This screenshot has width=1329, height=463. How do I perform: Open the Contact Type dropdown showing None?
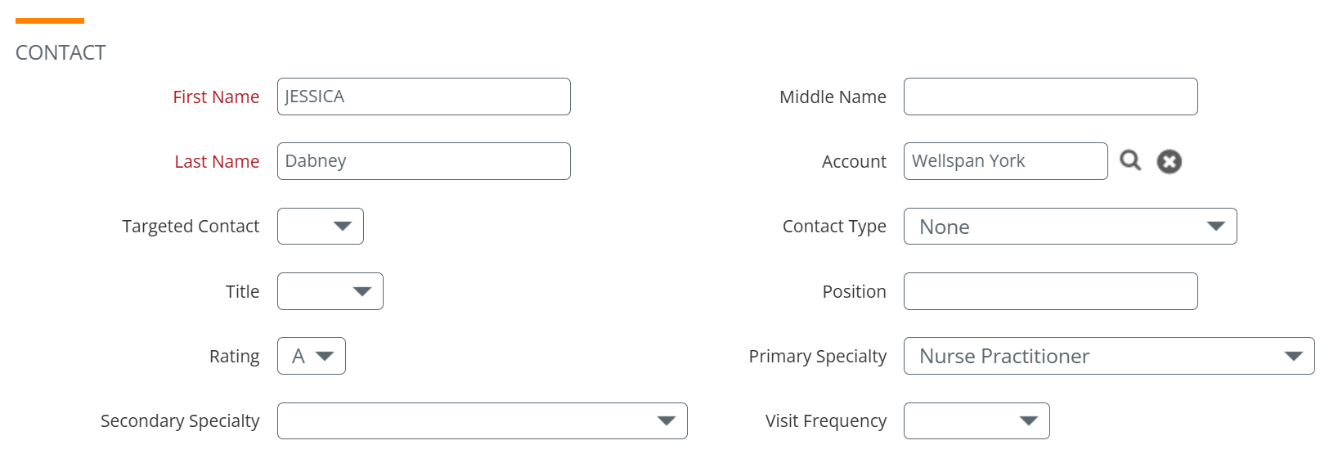pos(1070,226)
